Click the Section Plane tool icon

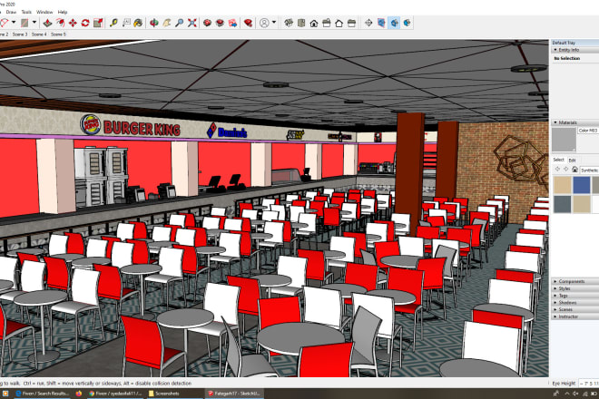coord(381,23)
